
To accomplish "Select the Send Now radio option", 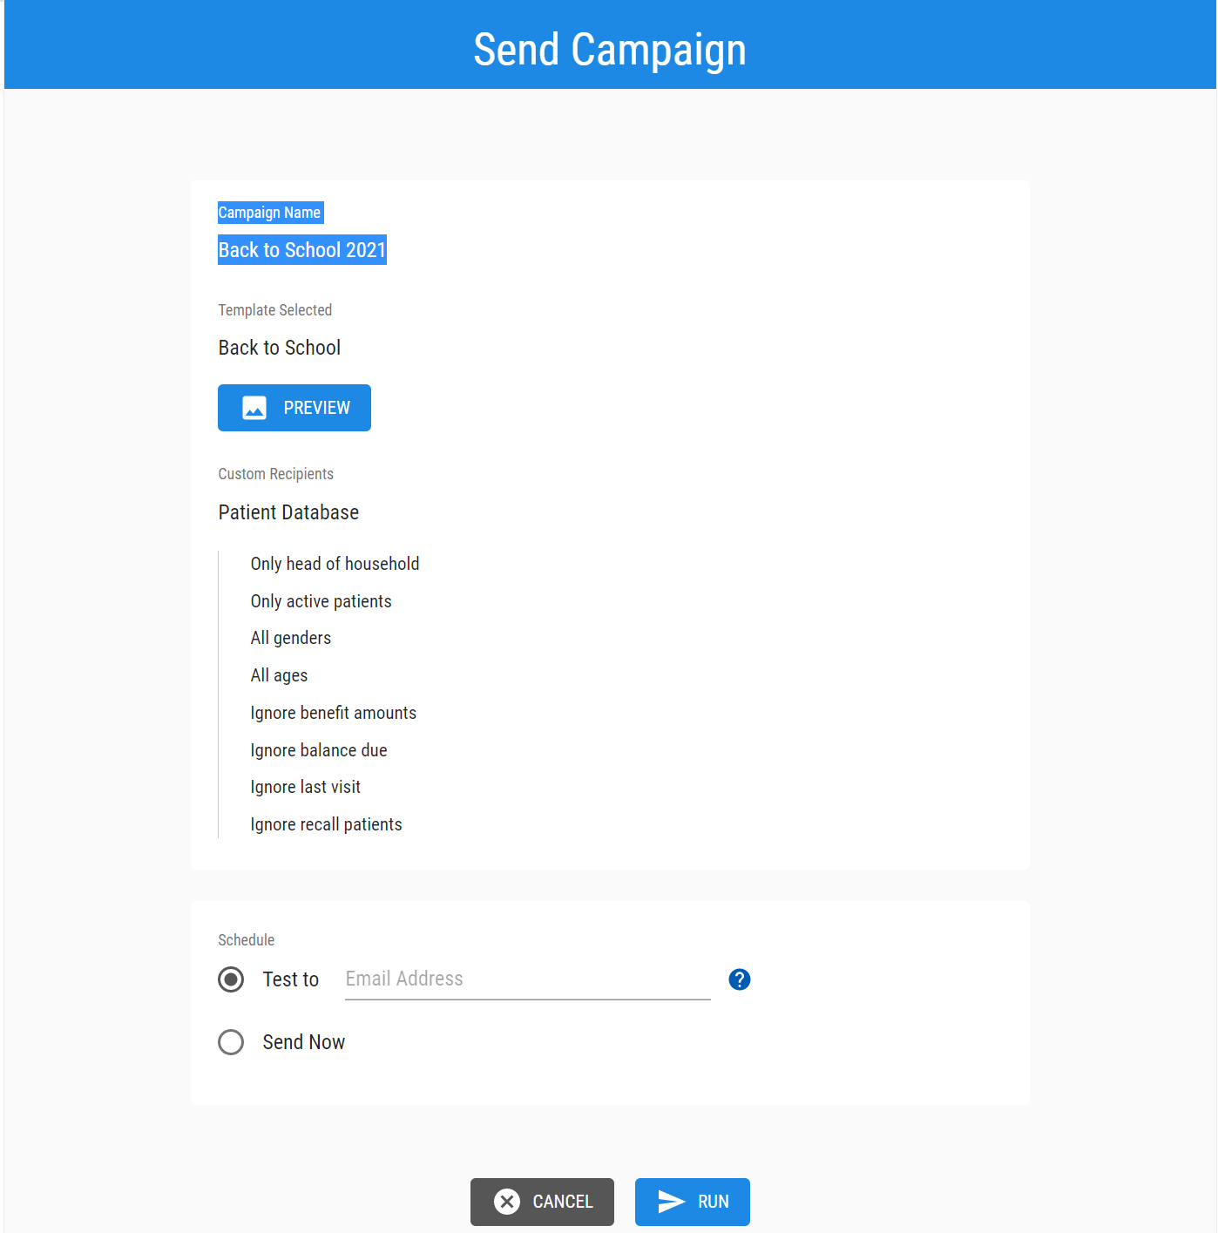I will tap(231, 1042).
